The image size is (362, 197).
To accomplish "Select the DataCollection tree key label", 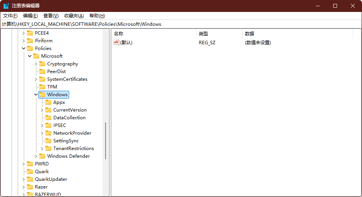I will [x=69, y=118].
